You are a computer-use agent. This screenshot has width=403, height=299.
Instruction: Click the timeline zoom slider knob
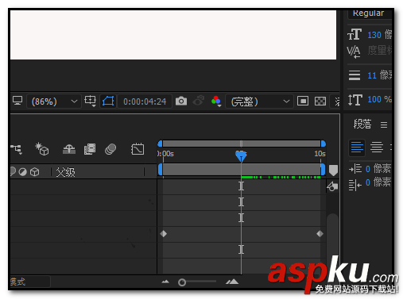[x=182, y=282]
